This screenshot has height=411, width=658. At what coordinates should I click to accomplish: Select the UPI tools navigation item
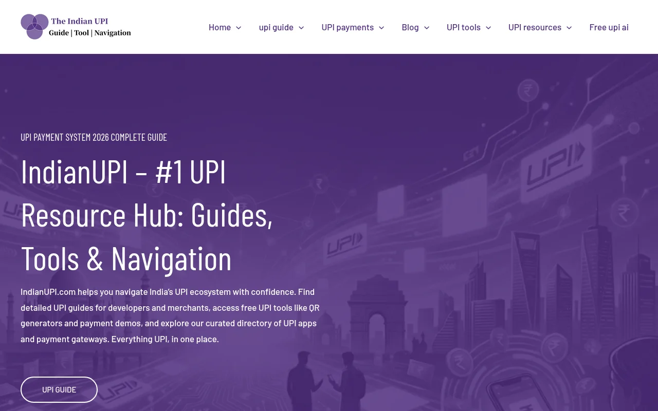463,27
